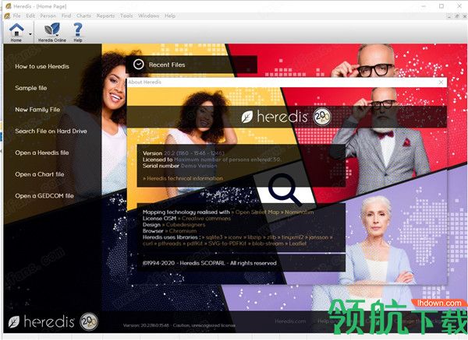The image size is (468, 340).
Task: Open the Charts menu
Action: 83,16
